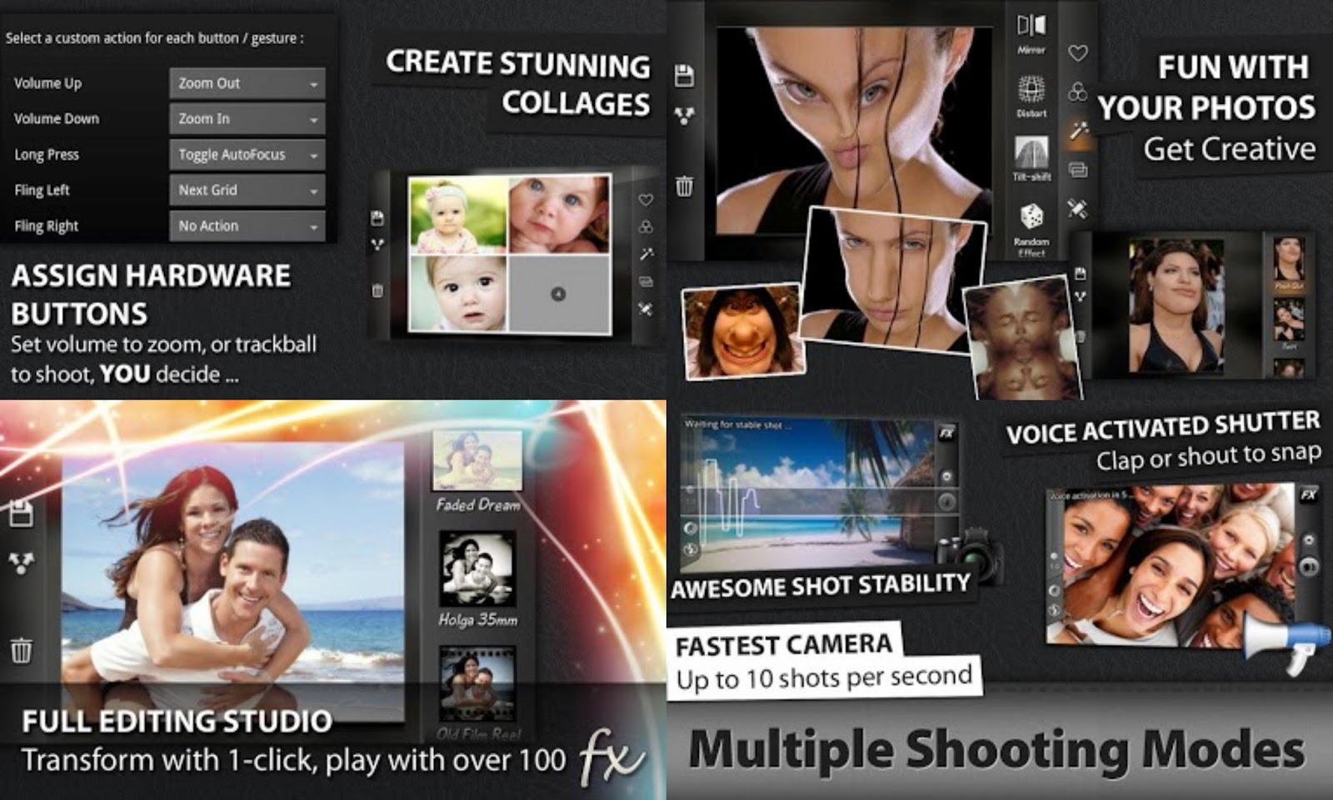
Task: Select the baby with headband collage photo
Action: pos(458,215)
